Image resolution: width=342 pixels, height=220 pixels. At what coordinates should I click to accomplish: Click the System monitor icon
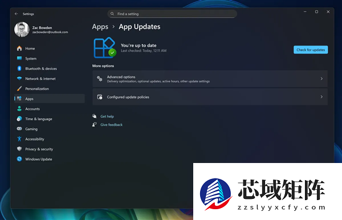(x=19, y=58)
